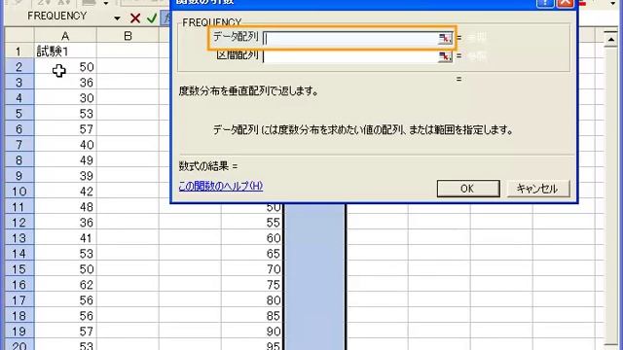Select cell A8 with value 49
The height and width of the screenshot is (350, 623).
click(x=65, y=159)
